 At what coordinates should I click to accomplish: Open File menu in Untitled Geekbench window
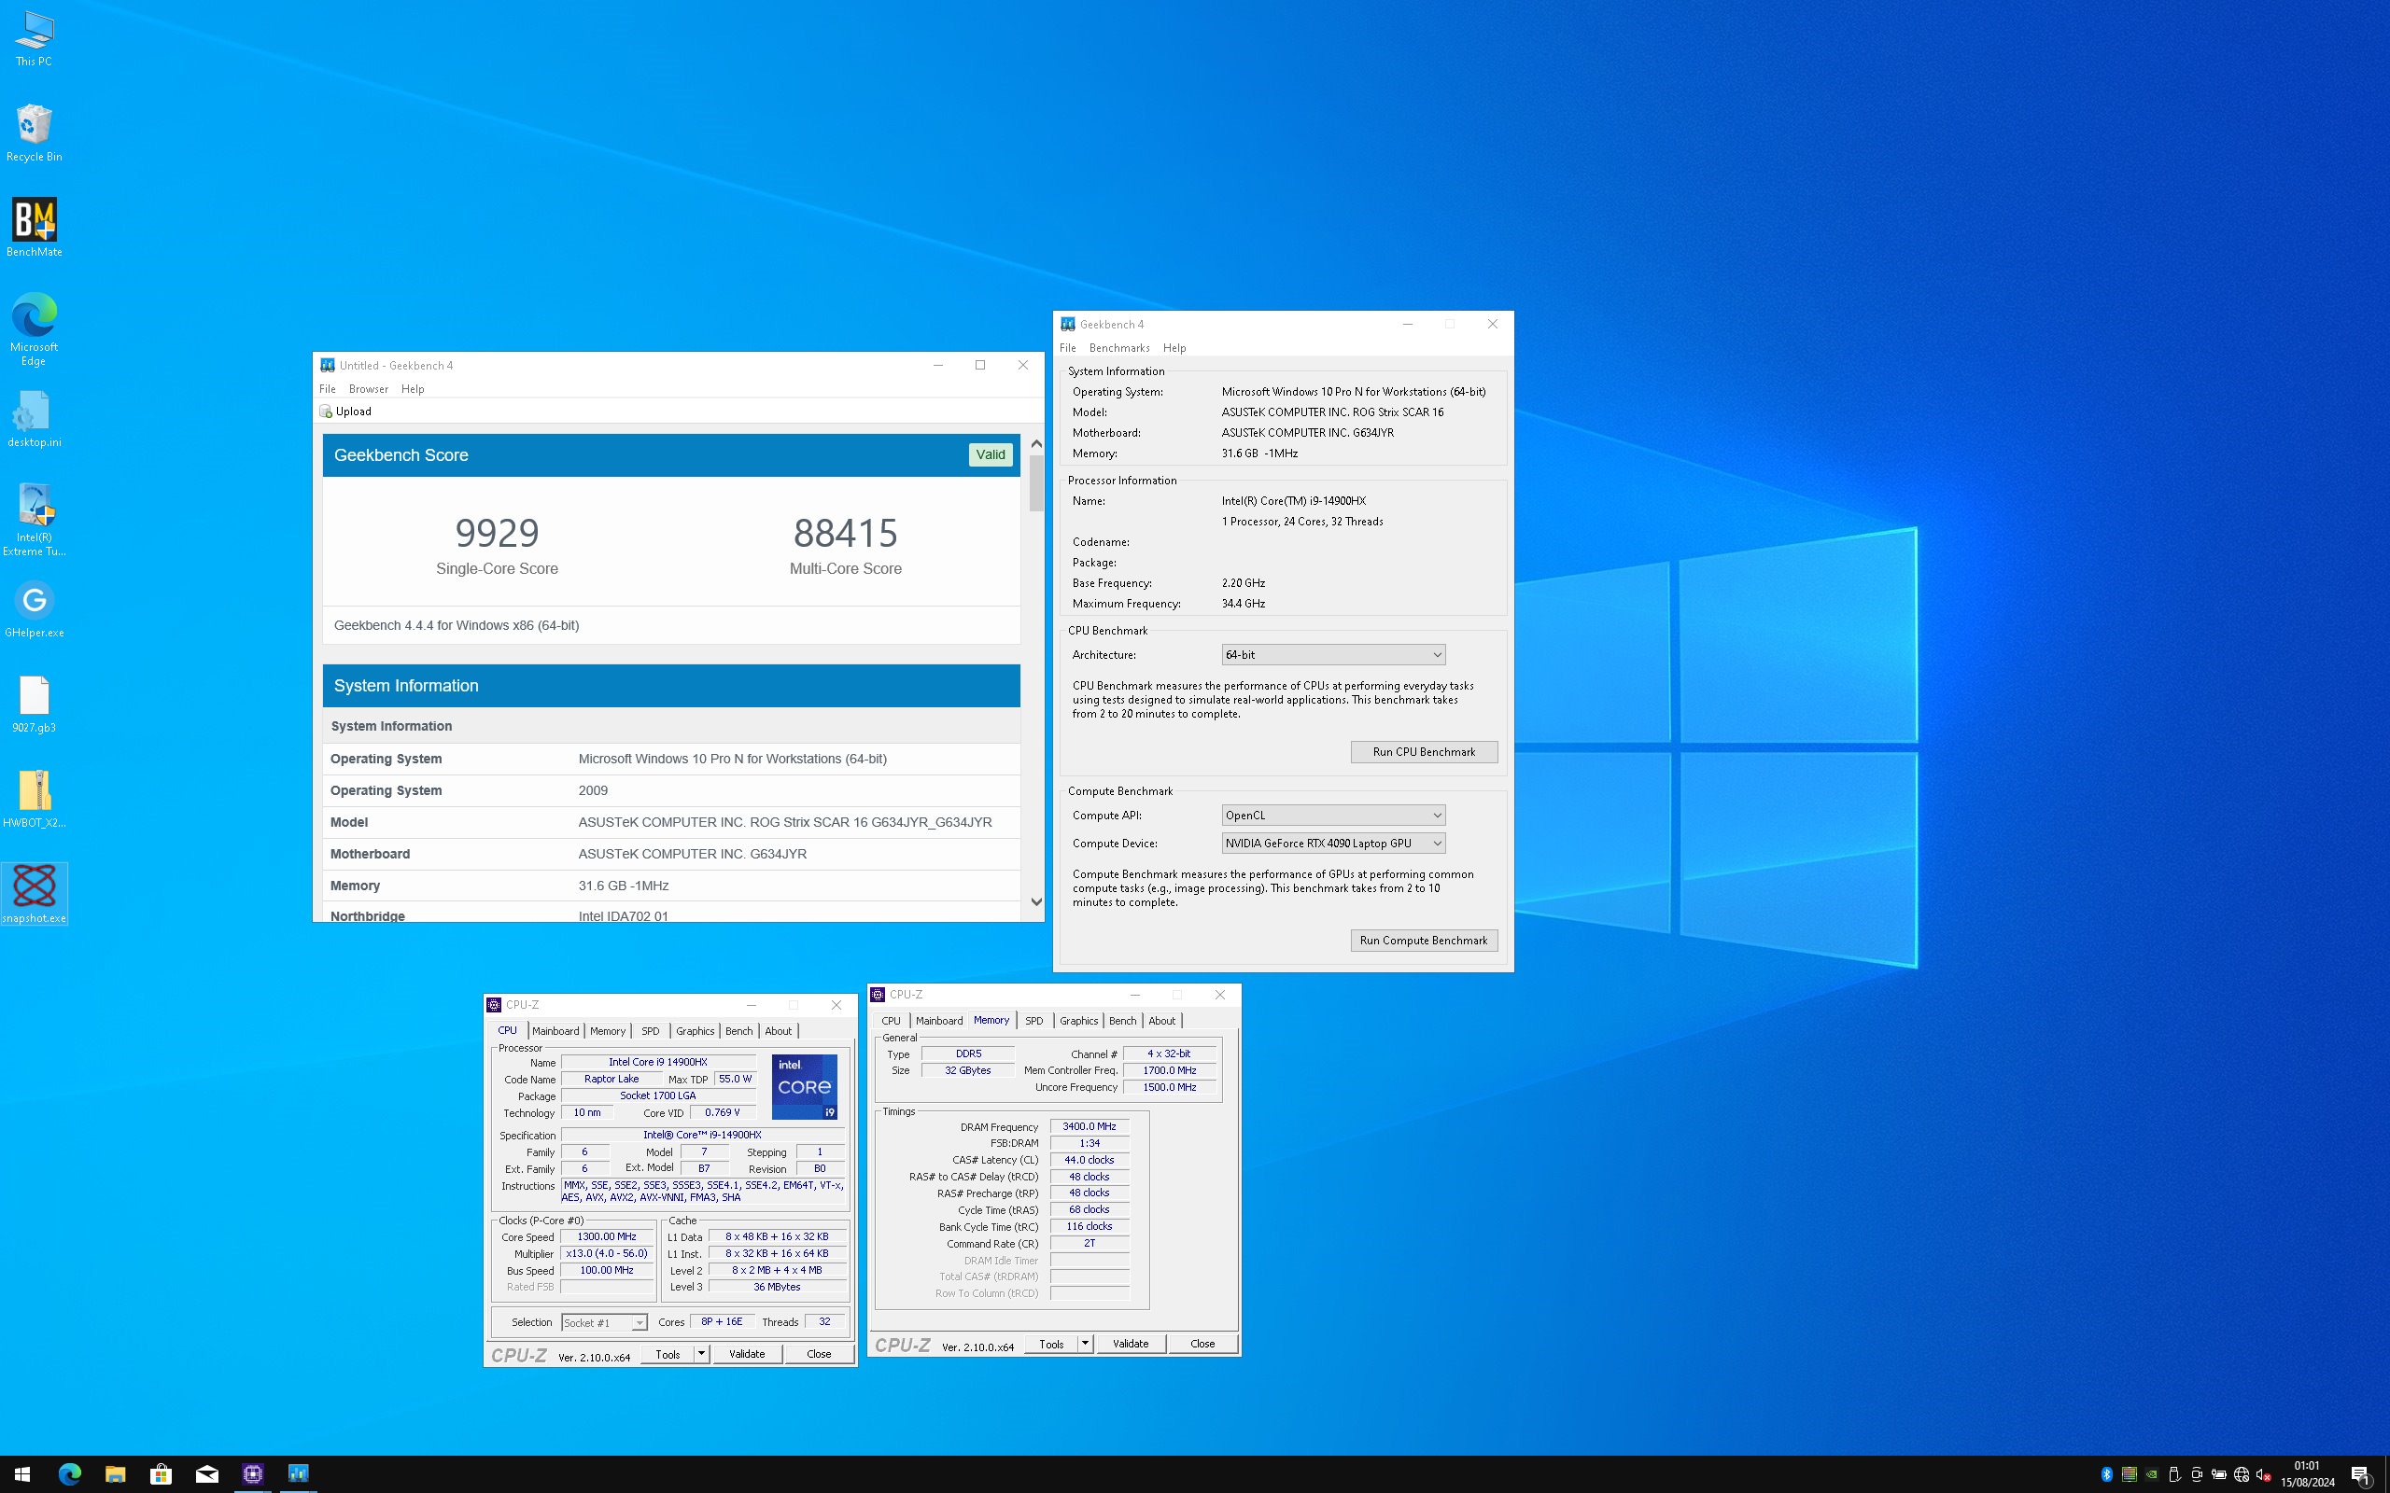tap(328, 389)
